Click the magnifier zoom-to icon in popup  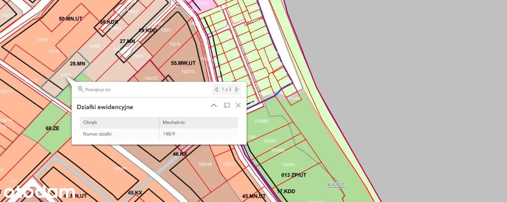pos(81,89)
